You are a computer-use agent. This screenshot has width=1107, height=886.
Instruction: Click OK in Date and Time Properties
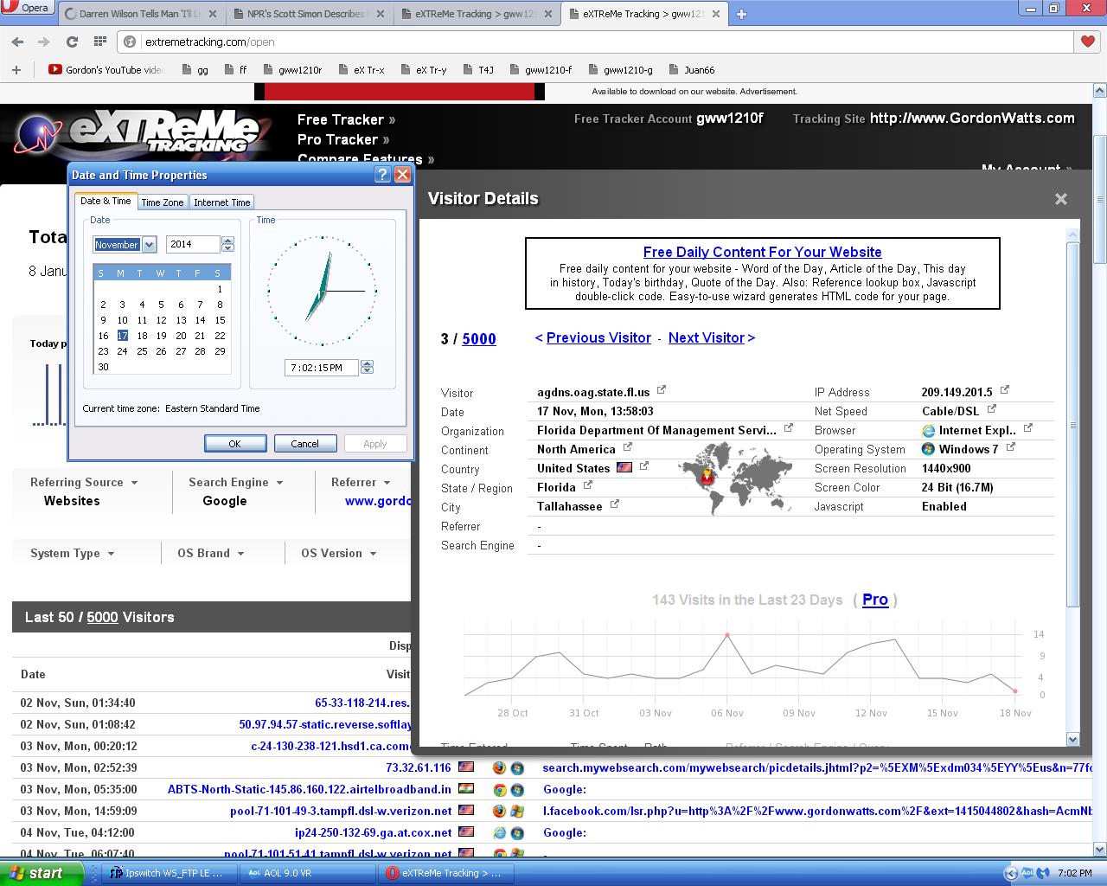coord(235,444)
